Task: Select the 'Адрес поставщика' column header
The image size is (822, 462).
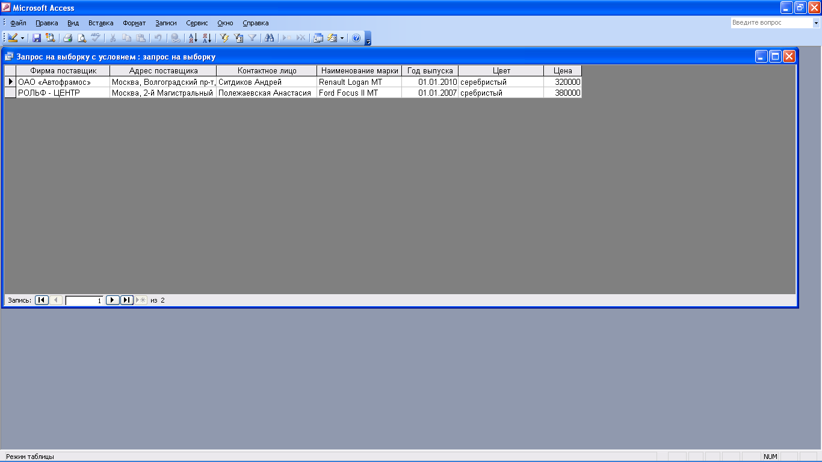Action: (163, 71)
